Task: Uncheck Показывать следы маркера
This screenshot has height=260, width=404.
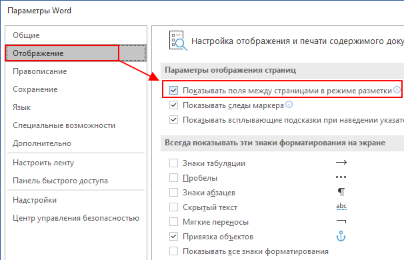Action: (x=173, y=105)
